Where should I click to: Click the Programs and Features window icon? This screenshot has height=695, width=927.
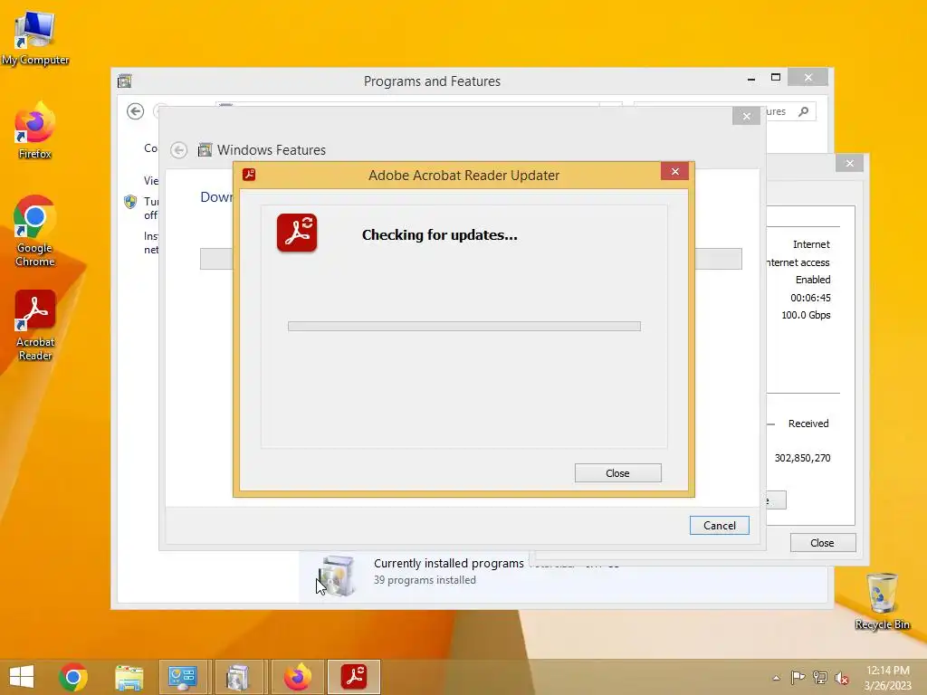pos(124,81)
